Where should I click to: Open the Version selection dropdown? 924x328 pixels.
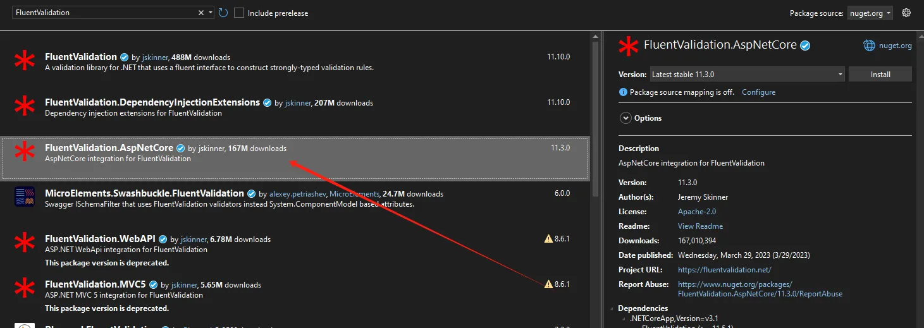[747, 75]
